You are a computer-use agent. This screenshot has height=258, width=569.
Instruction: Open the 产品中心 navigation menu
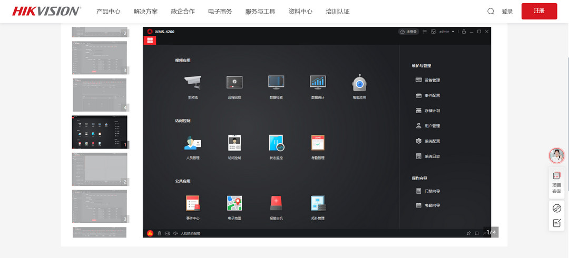[108, 11]
